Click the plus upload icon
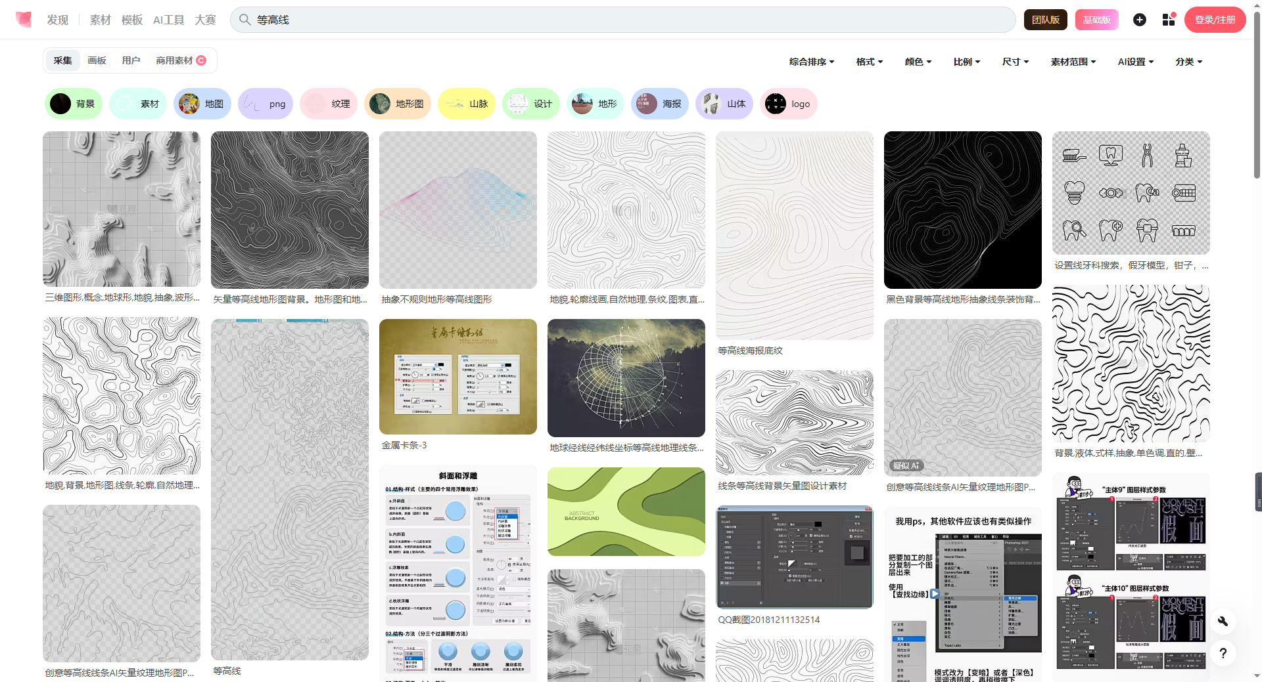 pyautogui.click(x=1140, y=20)
